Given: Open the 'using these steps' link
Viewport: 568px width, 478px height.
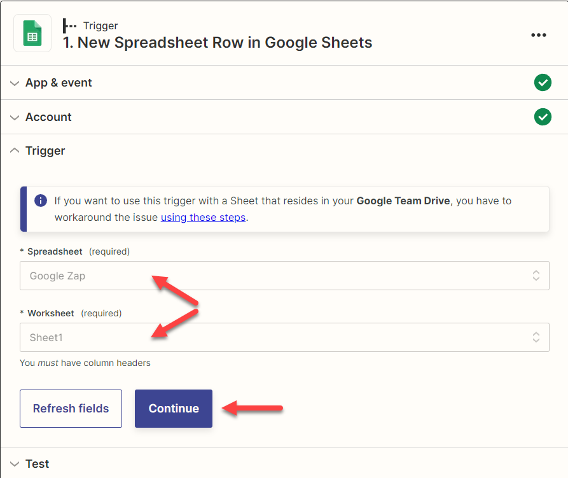Looking at the screenshot, I should point(203,217).
